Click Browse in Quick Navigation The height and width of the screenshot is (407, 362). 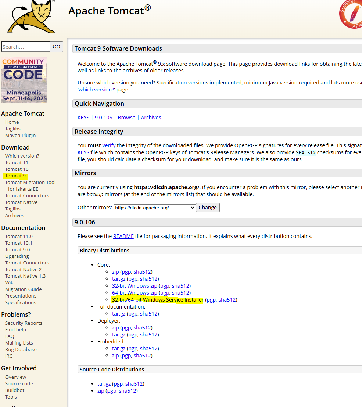(126, 118)
